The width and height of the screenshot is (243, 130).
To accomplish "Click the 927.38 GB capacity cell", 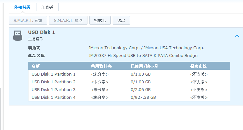I will click(x=143, y=97).
